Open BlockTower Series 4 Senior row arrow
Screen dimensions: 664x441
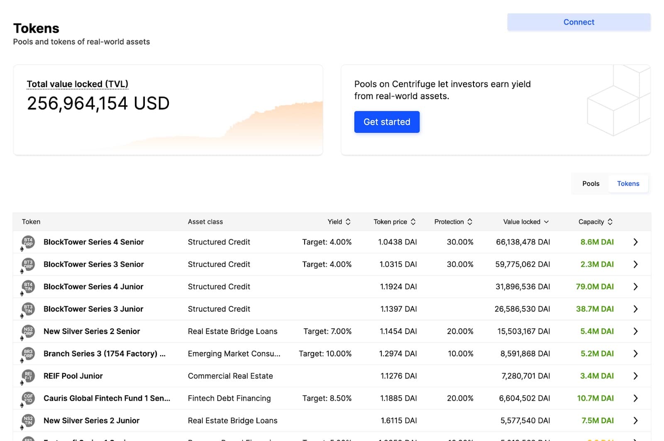pyautogui.click(x=635, y=242)
